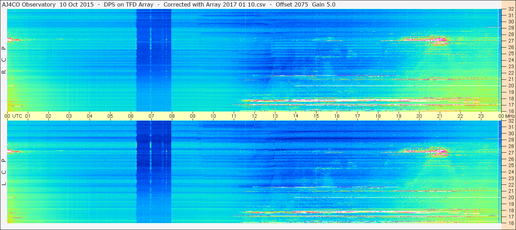The width and height of the screenshot is (516, 230).
Task: Click the 30 MHz label on RCP frequency scale
Action: pos(511,21)
